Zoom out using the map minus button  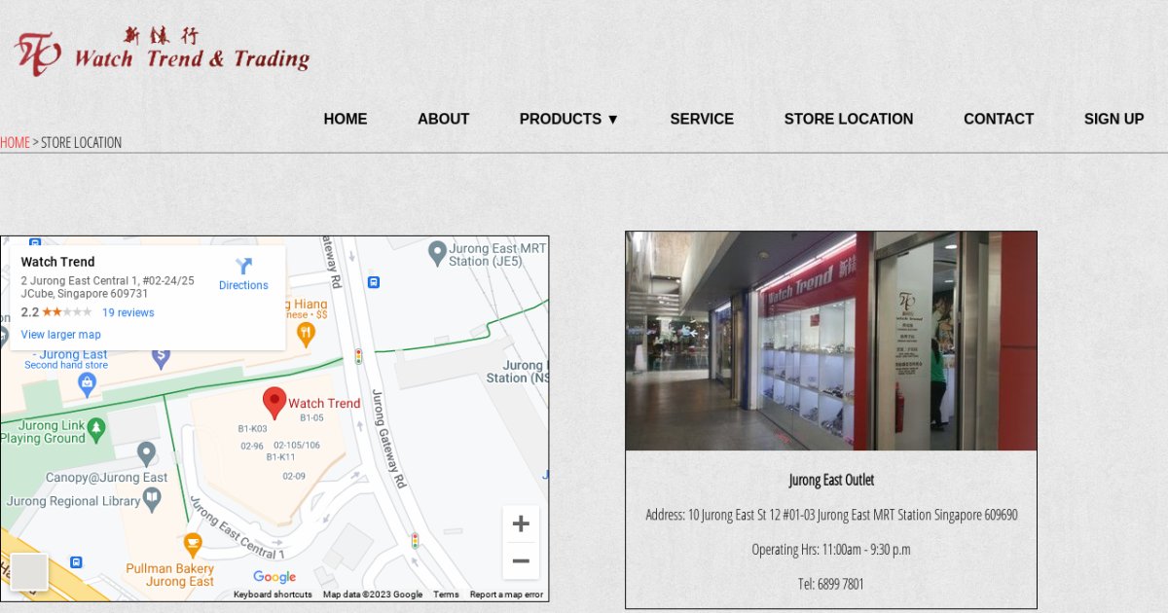[521, 560]
